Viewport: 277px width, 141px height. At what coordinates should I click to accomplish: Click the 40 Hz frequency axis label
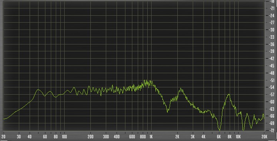30,137
